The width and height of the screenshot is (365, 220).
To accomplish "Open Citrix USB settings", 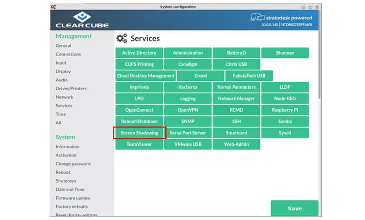I will tap(236, 64).
